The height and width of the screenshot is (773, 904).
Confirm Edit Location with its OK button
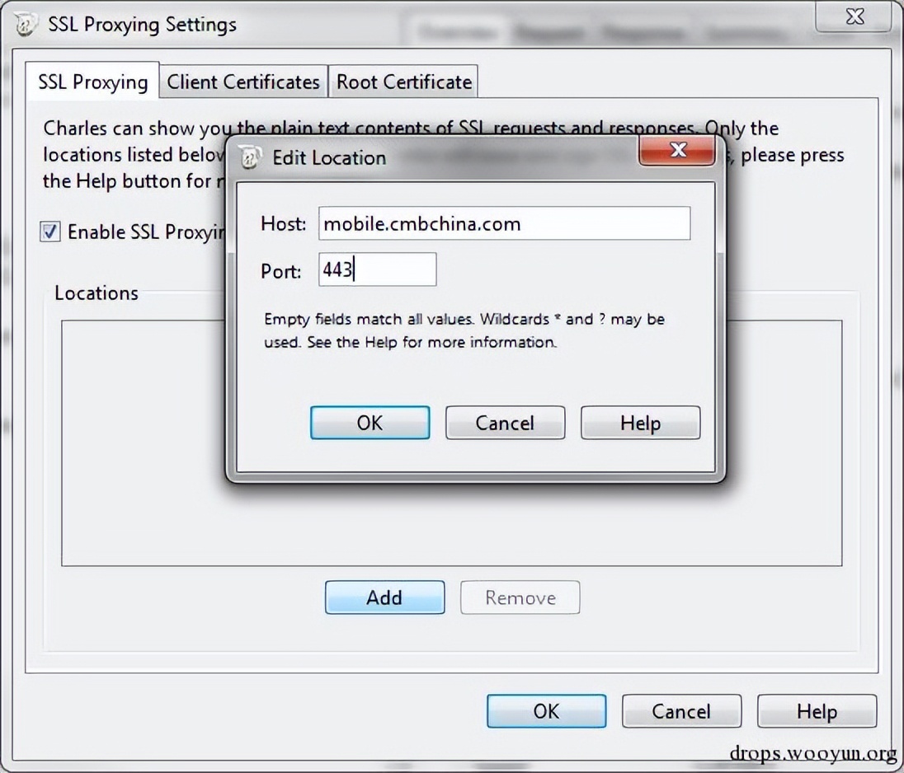point(370,423)
